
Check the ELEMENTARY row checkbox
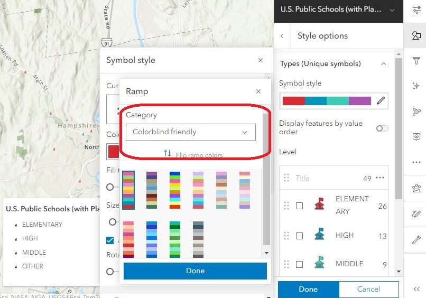tap(299, 206)
